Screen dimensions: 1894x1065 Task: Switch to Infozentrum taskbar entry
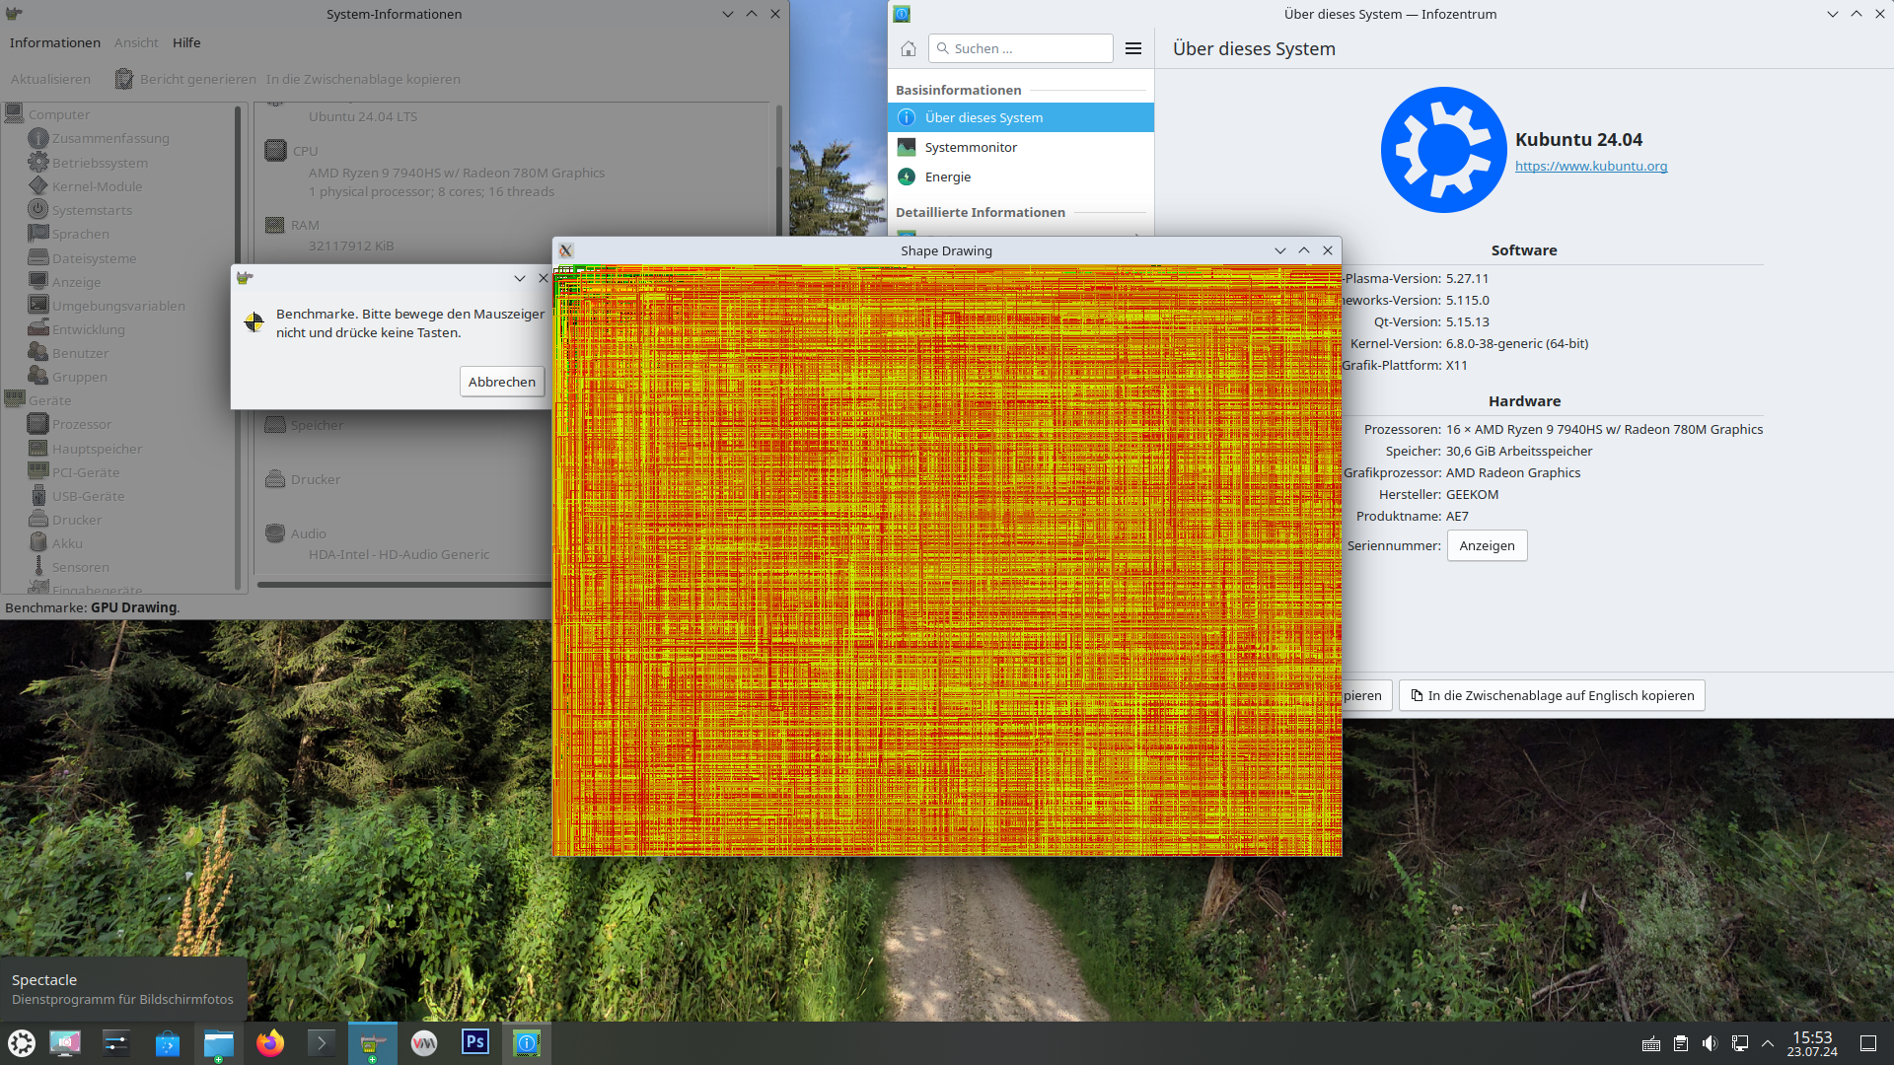click(527, 1042)
